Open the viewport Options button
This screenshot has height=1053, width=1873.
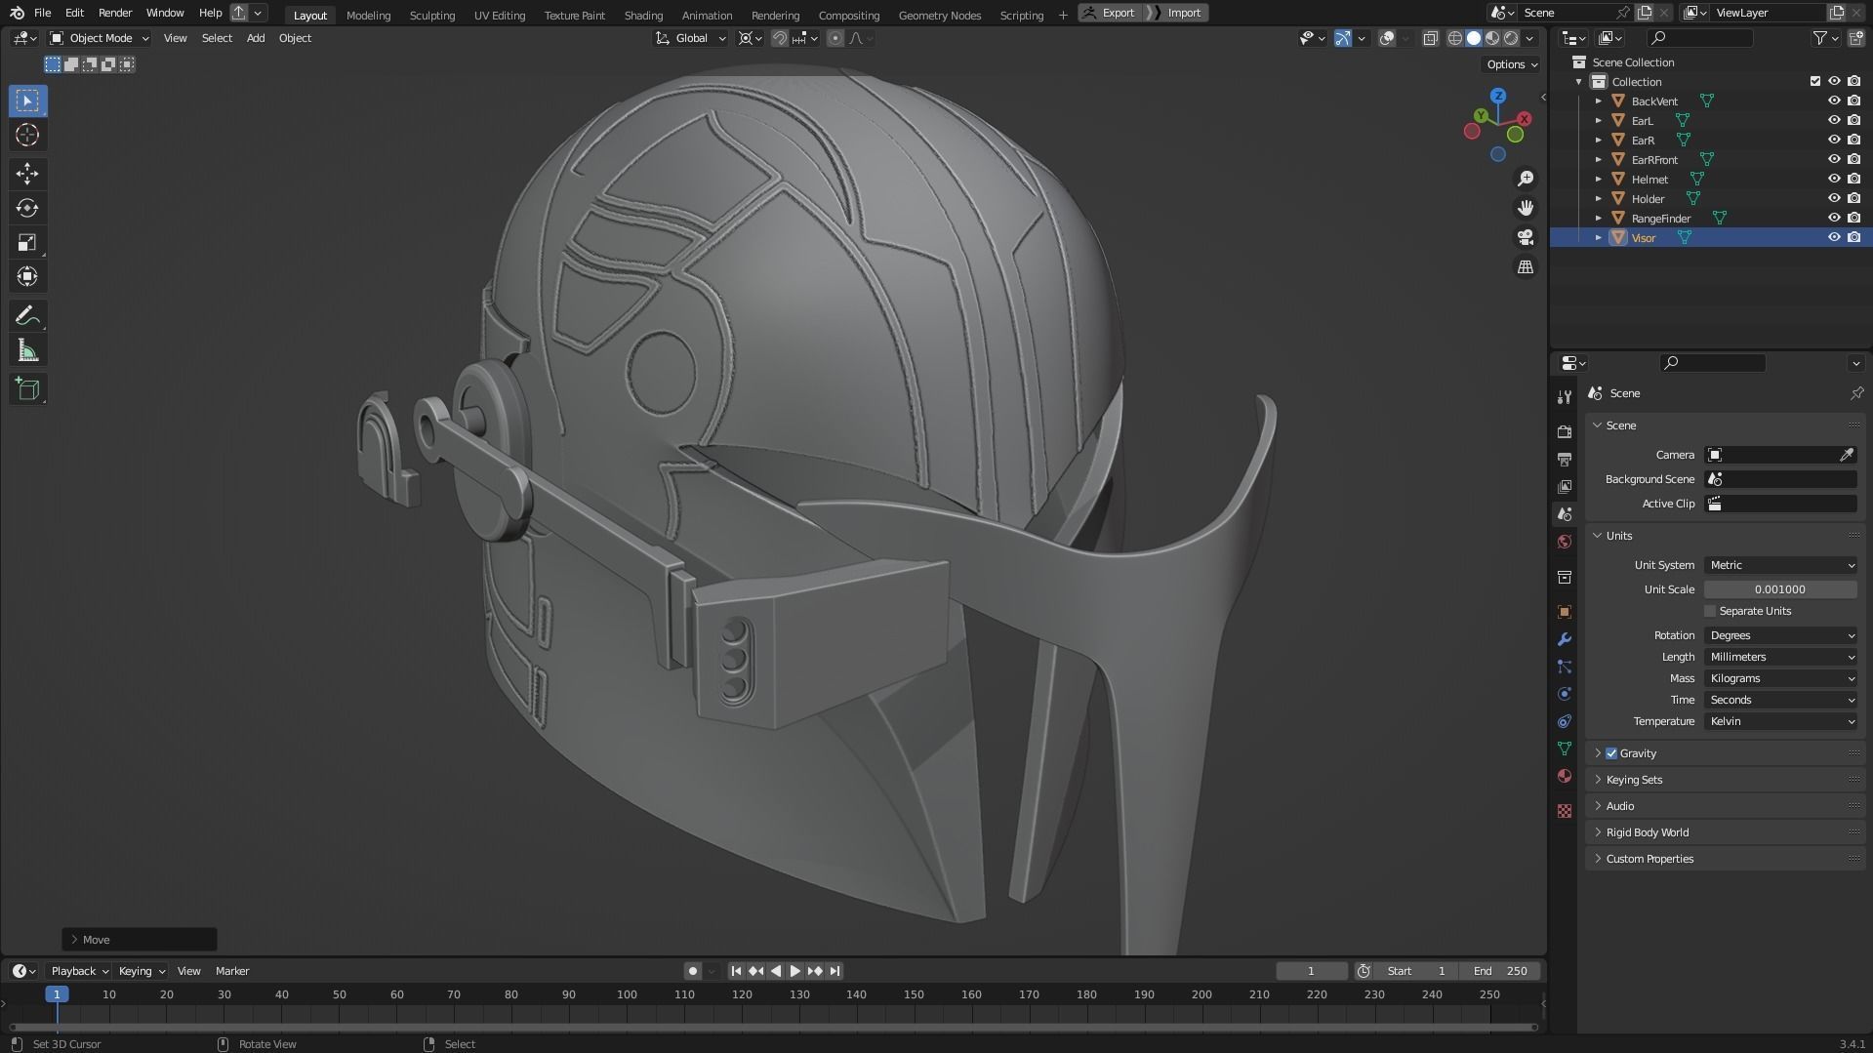point(1512,64)
